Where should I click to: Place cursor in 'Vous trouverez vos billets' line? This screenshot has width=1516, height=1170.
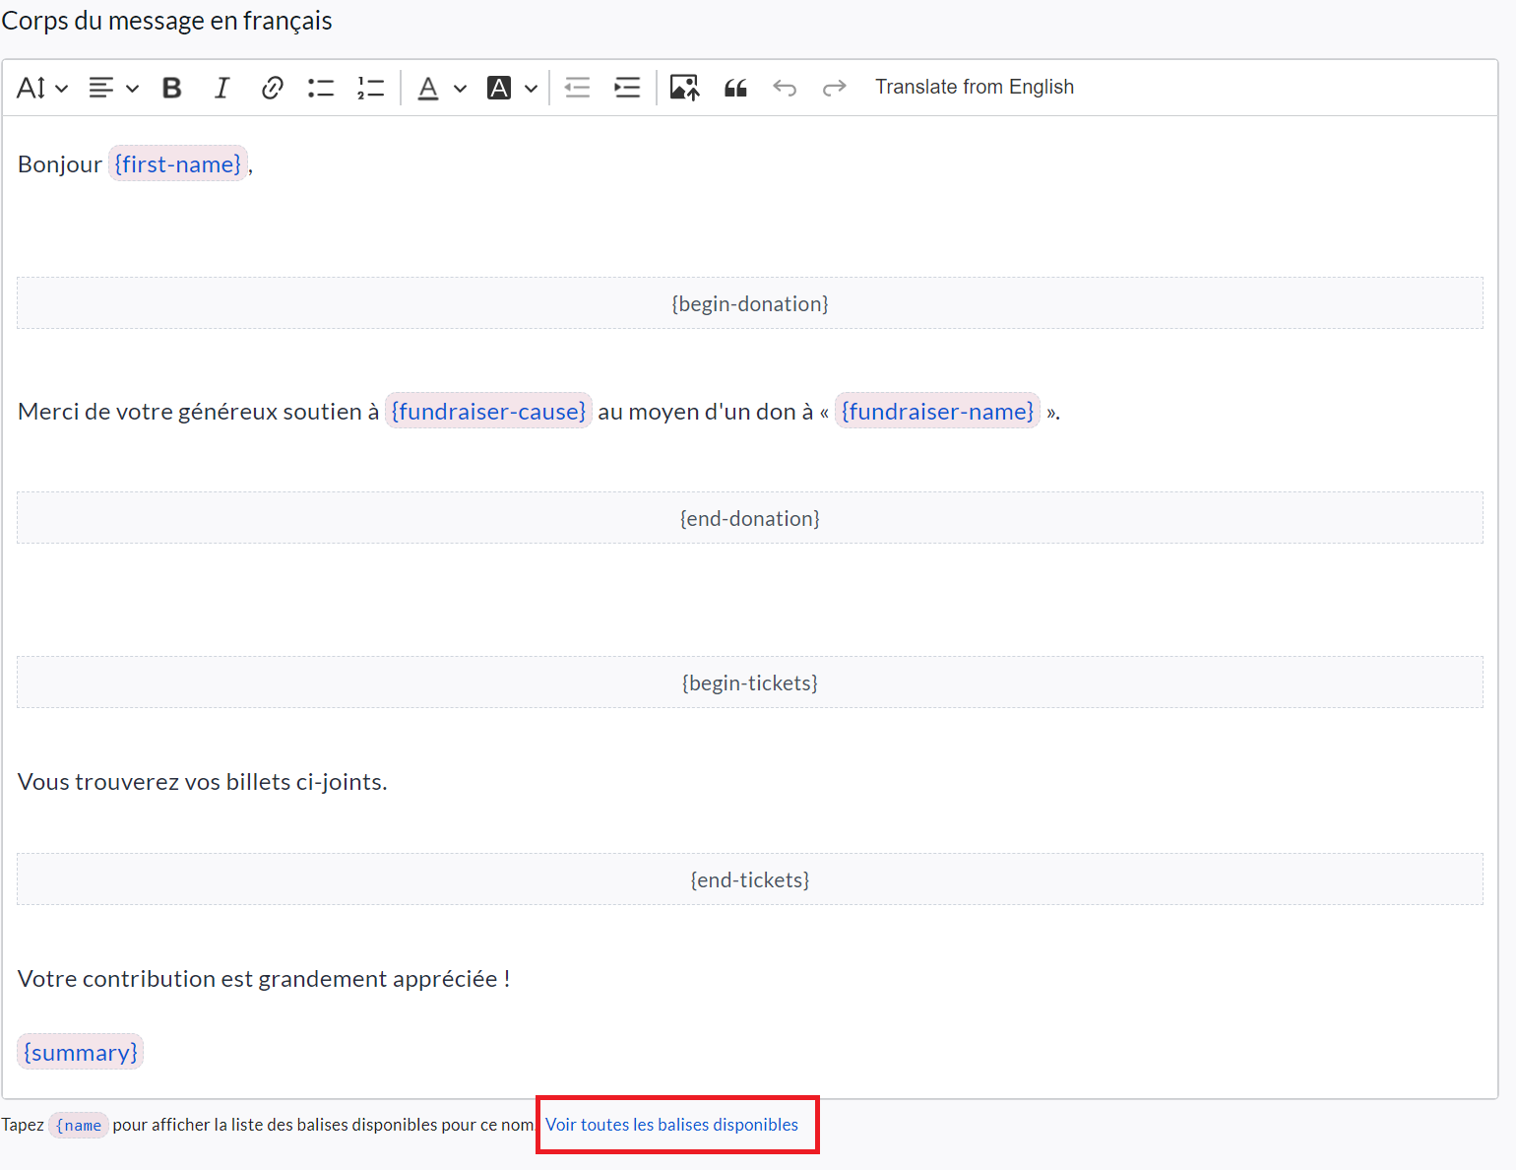pos(202,782)
